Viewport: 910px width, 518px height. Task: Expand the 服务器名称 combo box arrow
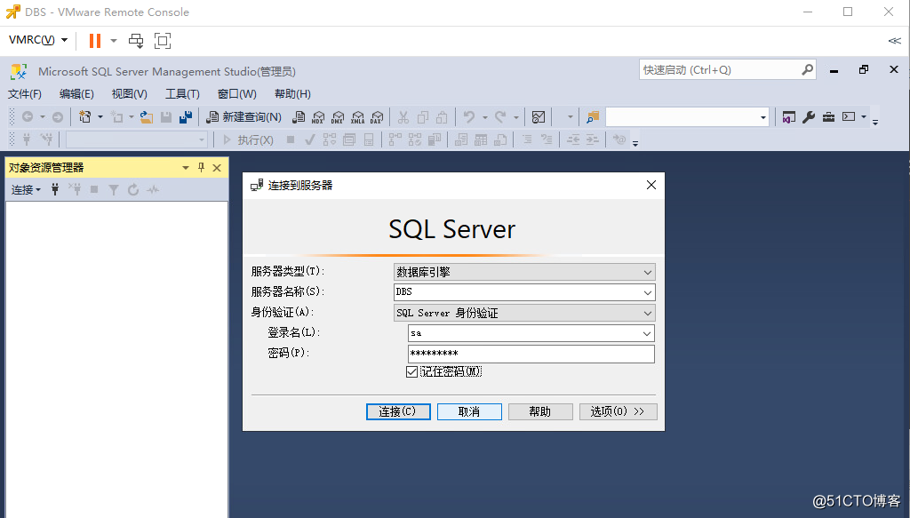coord(648,292)
